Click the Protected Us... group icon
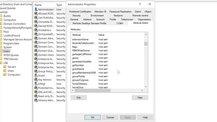The image size is (217, 122). click(36, 88)
